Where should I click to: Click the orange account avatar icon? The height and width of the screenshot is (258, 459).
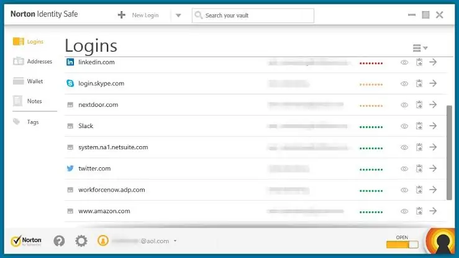click(102, 241)
